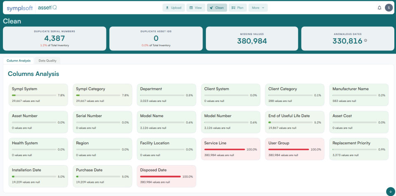Click "3,373 values are null" text
The height and width of the screenshot is (196, 396).
[x=346, y=155]
